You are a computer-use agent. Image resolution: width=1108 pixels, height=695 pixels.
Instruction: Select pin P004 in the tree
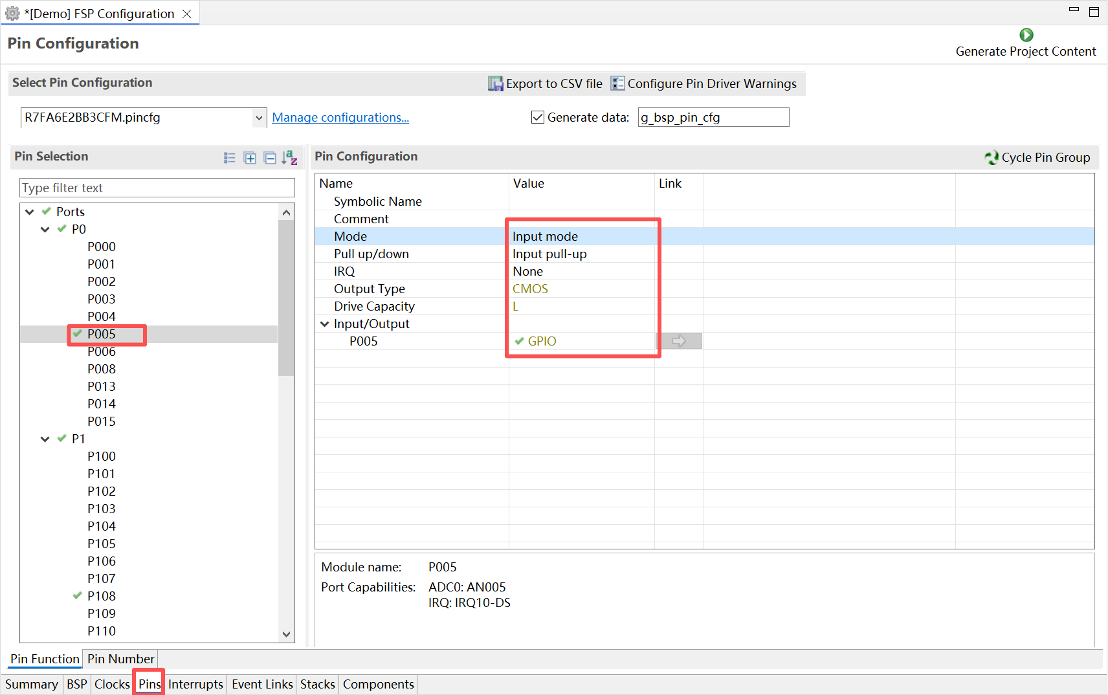point(102,316)
